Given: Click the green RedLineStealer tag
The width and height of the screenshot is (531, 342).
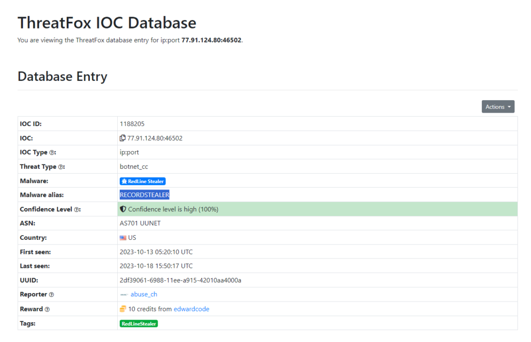Looking at the screenshot, I should pyautogui.click(x=138, y=323).
